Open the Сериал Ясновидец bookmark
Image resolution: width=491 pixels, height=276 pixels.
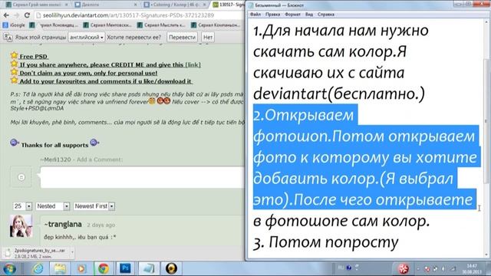point(54,25)
